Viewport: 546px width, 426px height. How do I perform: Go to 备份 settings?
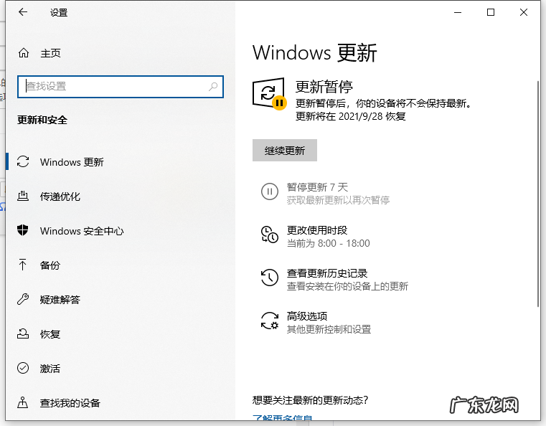50,265
